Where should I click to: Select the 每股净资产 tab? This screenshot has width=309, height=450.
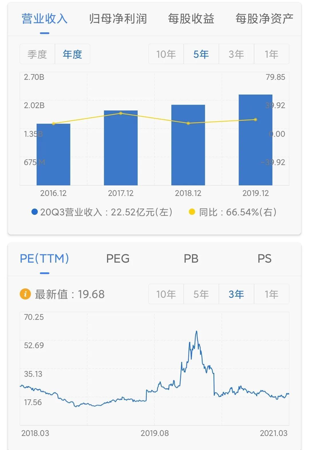pyautogui.click(x=264, y=19)
